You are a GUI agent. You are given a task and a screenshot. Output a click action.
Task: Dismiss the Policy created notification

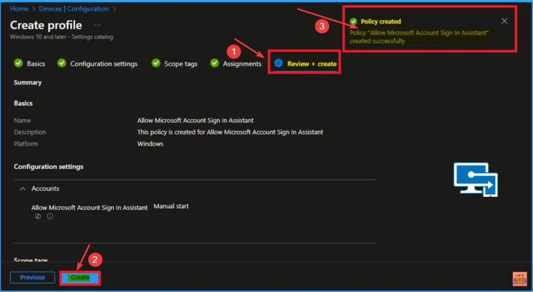pos(504,21)
